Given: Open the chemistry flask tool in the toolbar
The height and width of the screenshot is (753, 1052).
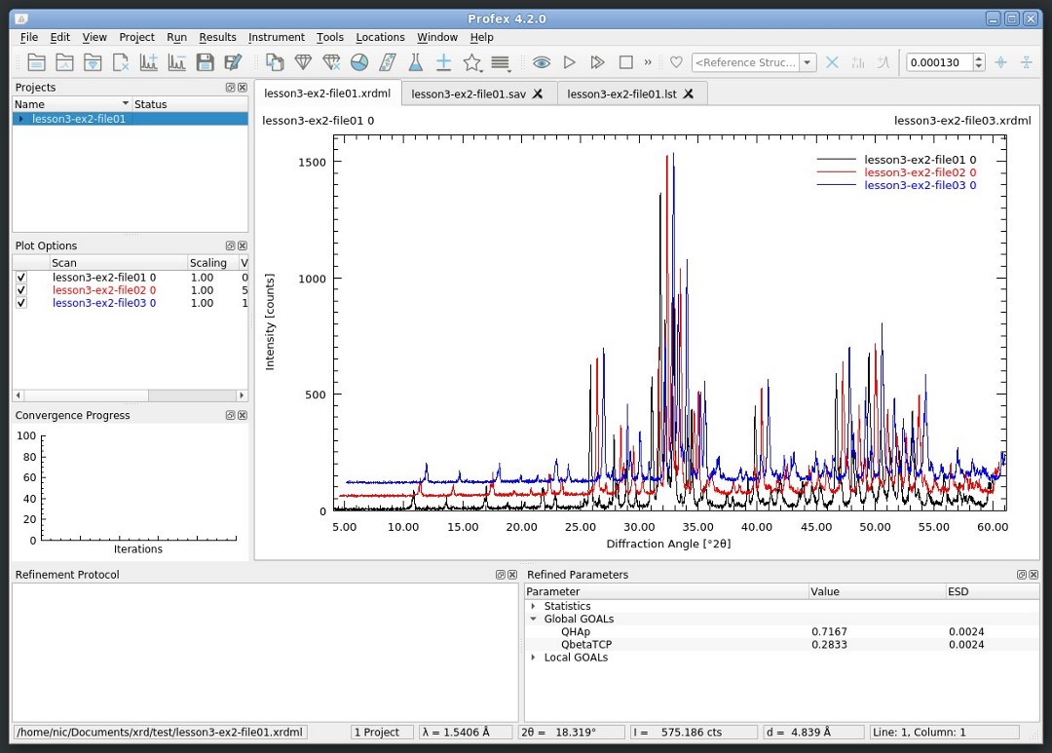Looking at the screenshot, I should click(x=414, y=60).
